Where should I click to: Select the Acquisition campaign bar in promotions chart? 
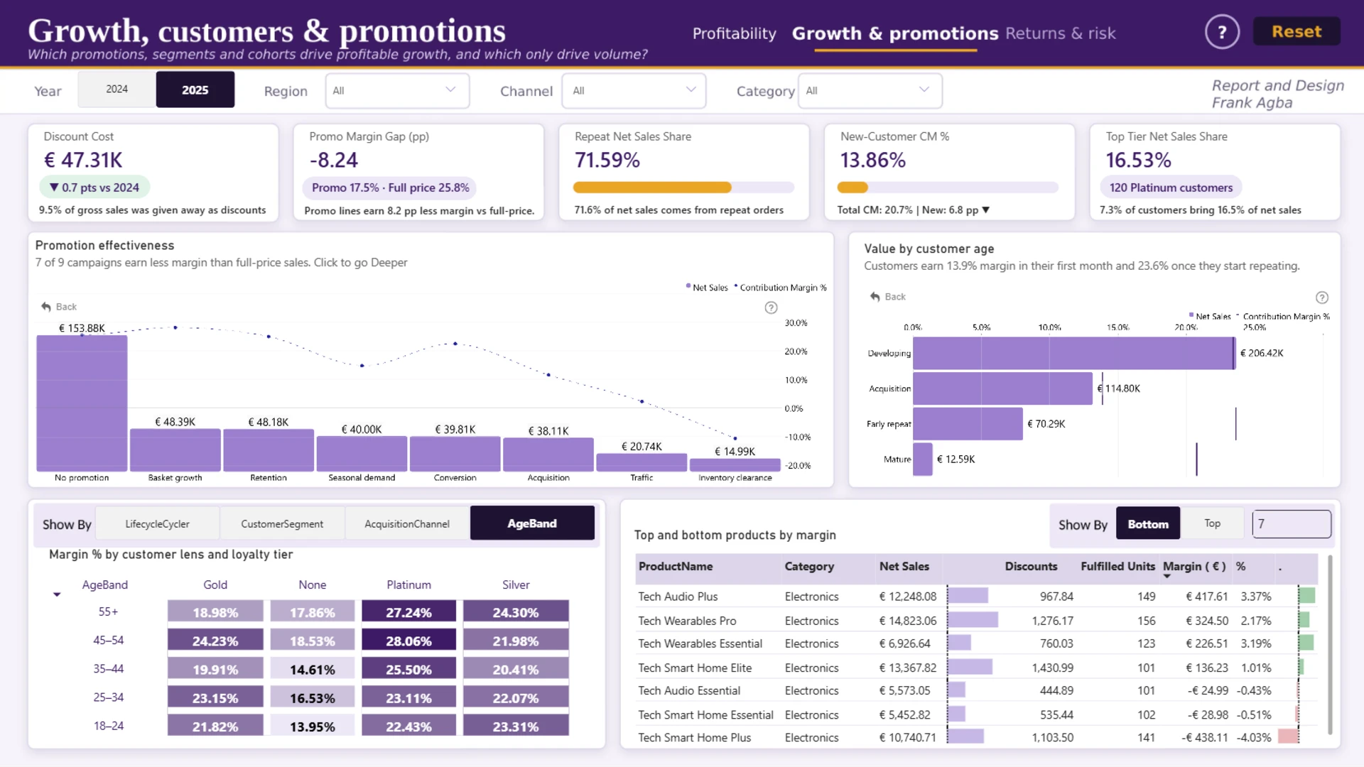(x=548, y=454)
